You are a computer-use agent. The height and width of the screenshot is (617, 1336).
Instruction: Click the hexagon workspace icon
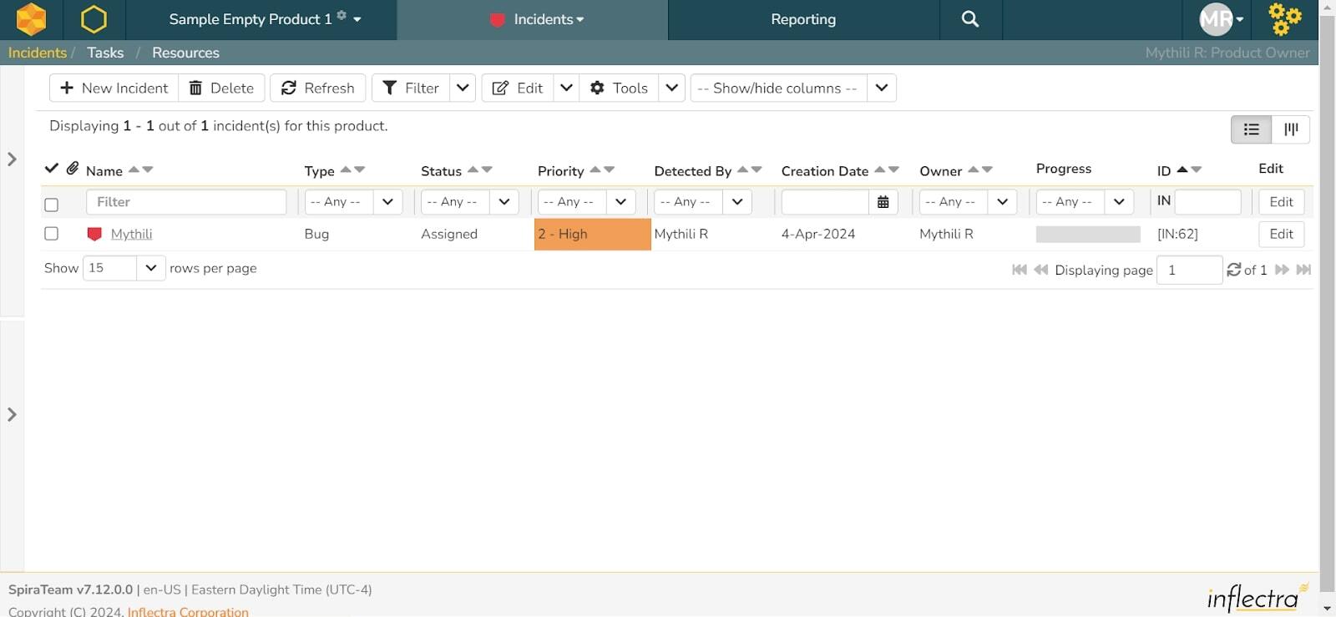click(94, 19)
